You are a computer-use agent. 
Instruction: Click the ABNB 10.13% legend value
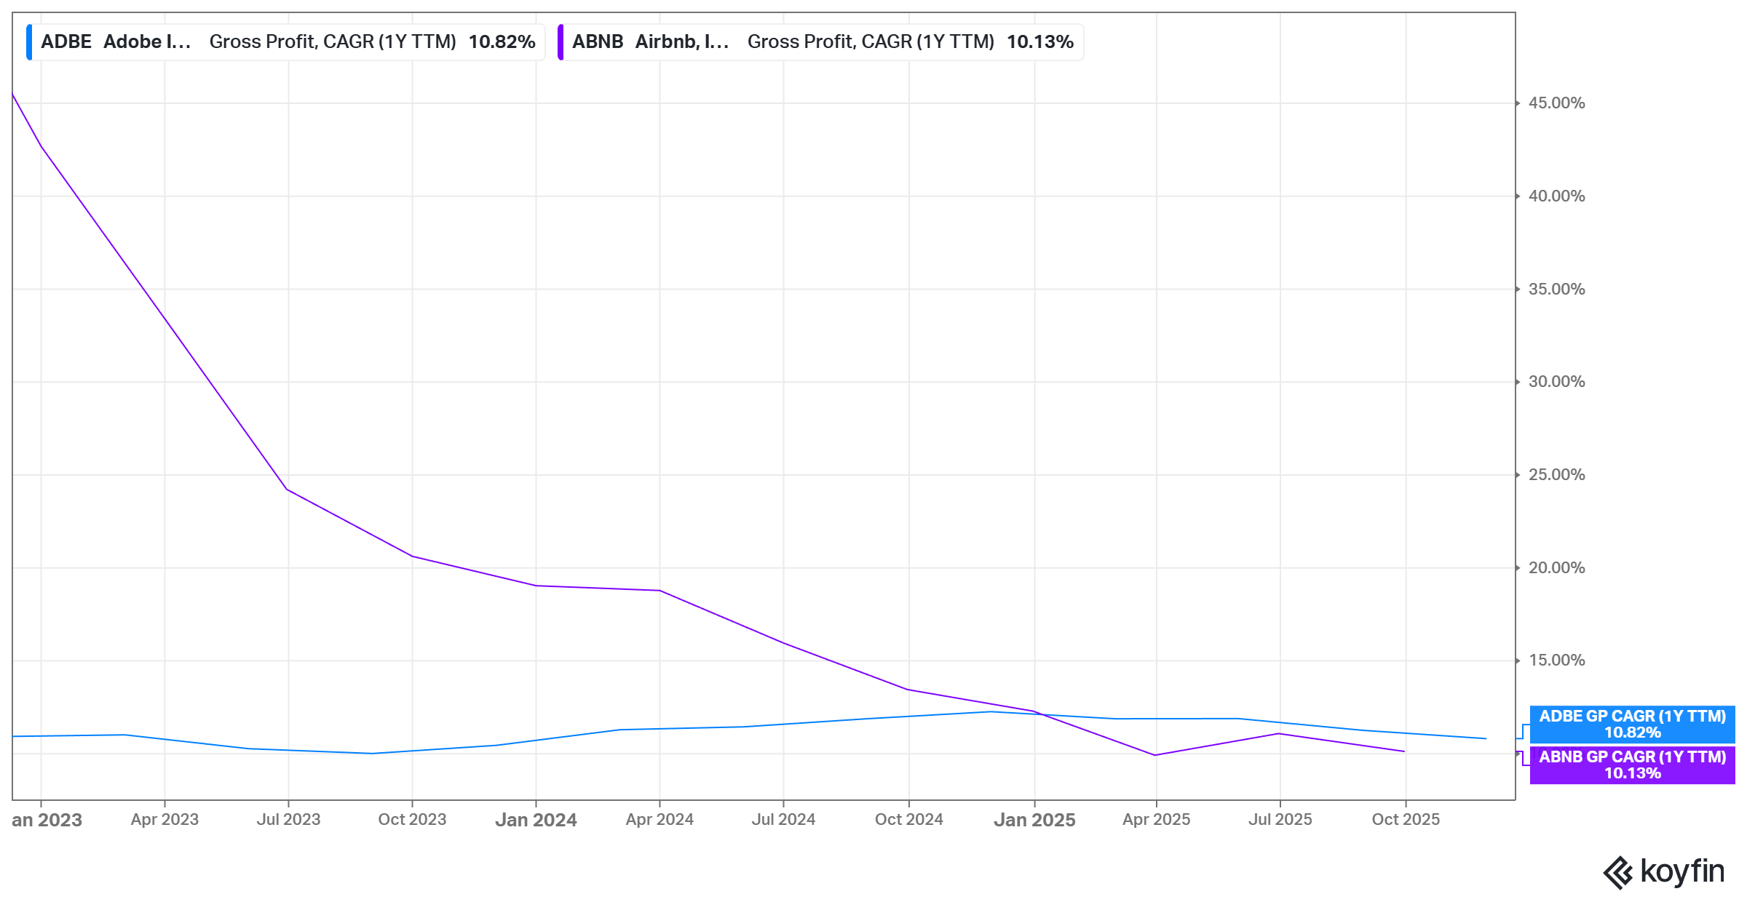(x=1039, y=42)
